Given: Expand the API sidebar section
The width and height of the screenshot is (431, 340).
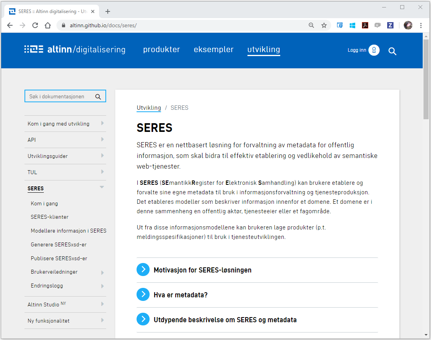Looking at the screenshot, I should coord(103,139).
